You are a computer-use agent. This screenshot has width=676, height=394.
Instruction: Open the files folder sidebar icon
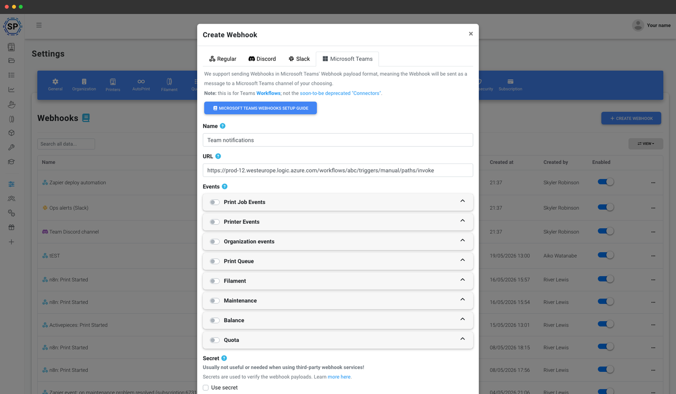coord(12,61)
